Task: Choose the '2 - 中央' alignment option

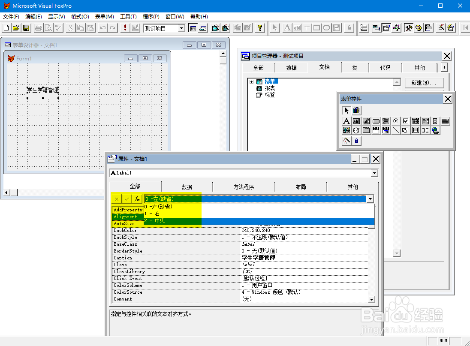Action: click(259, 220)
